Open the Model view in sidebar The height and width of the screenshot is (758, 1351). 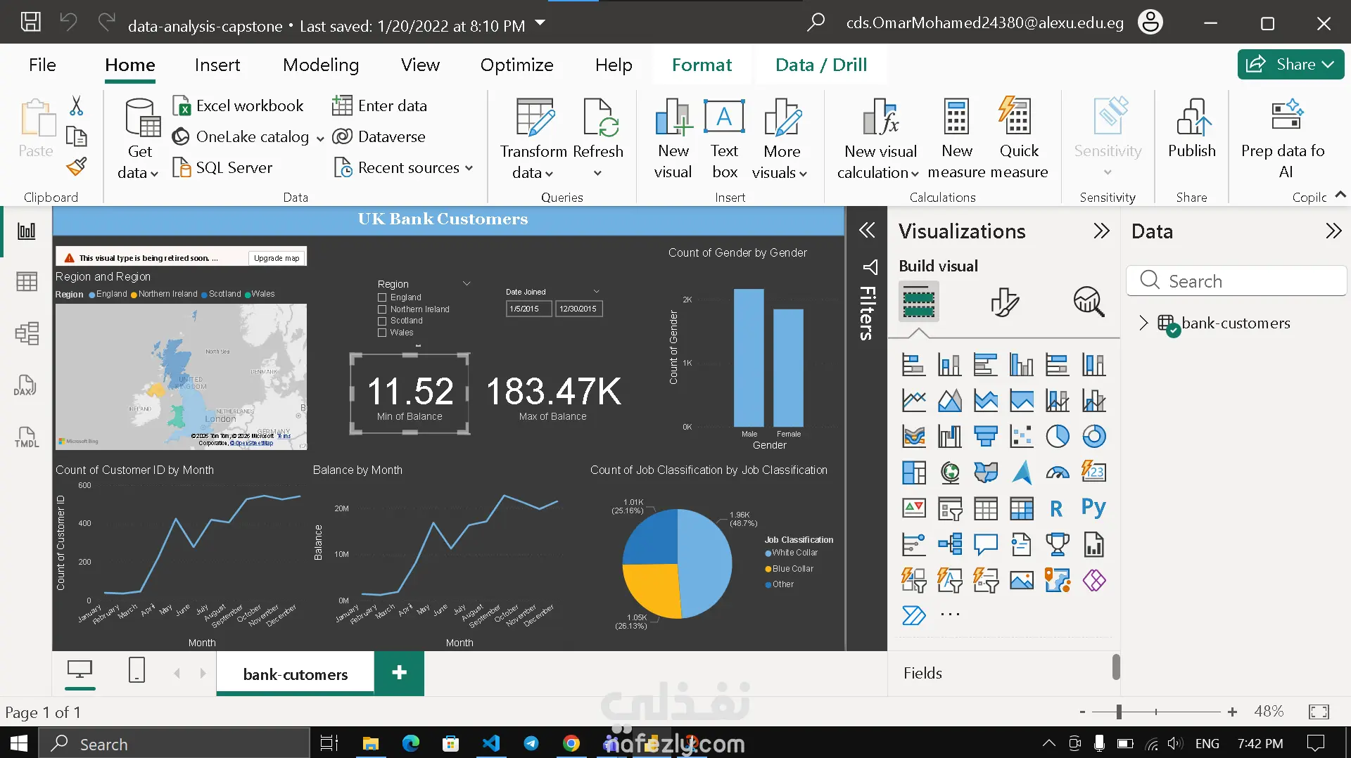[x=27, y=333]
